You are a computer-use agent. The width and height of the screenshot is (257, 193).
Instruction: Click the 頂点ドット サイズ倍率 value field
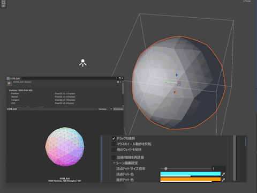(219, 168)
